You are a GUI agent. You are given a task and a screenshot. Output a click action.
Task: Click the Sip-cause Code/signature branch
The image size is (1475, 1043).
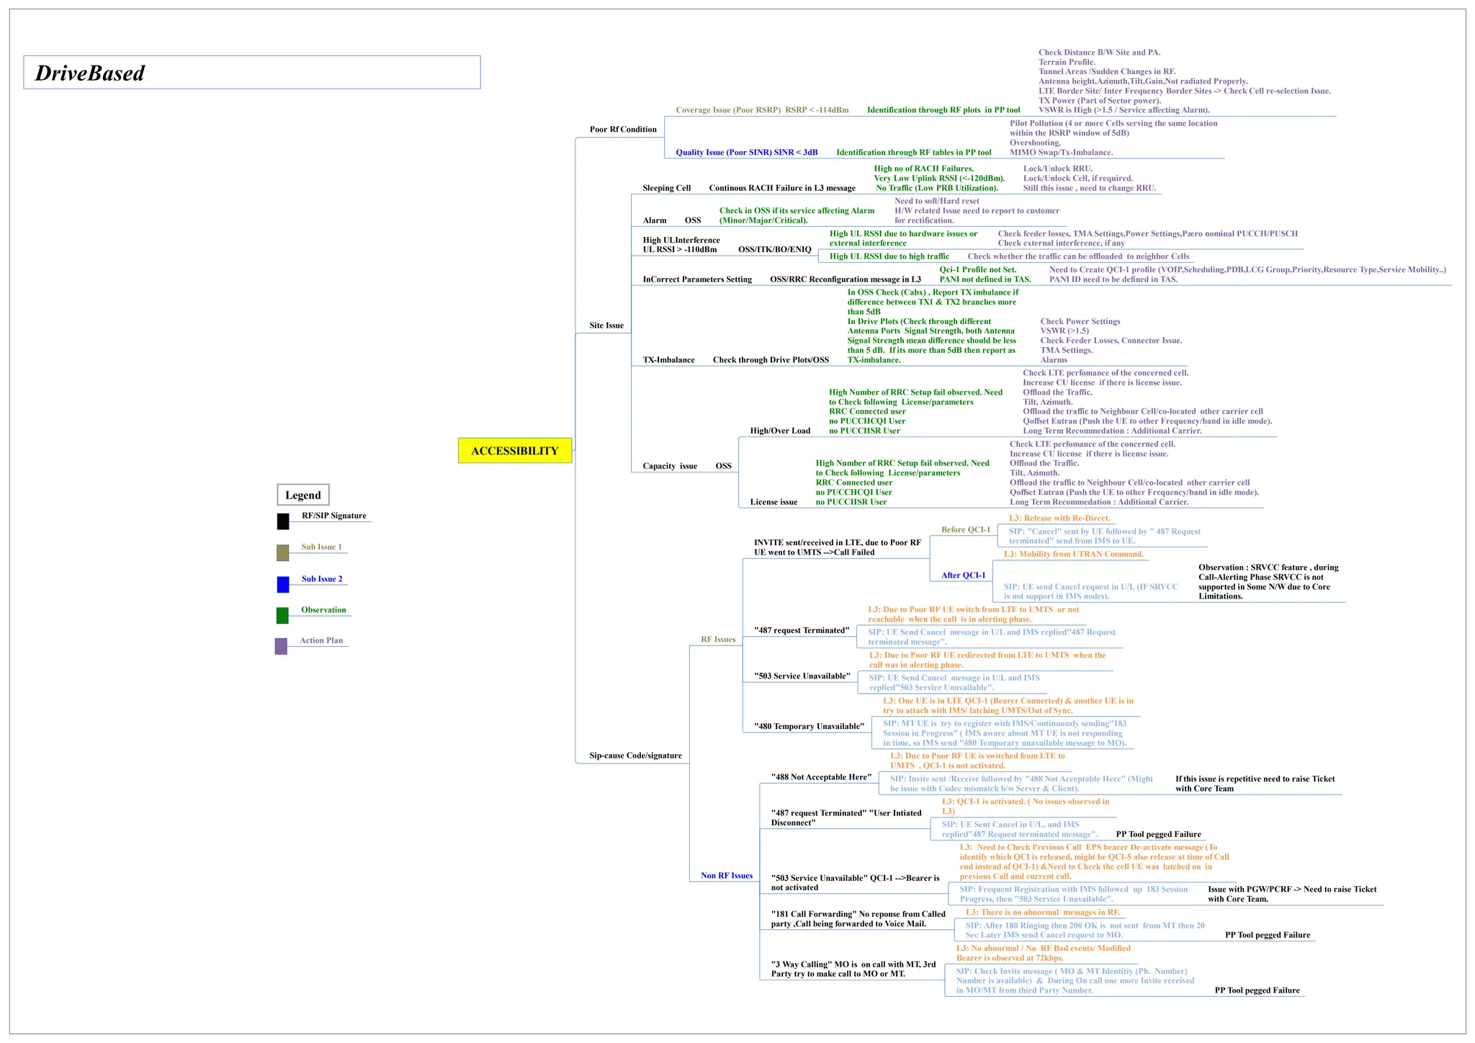tap(635, 756)
